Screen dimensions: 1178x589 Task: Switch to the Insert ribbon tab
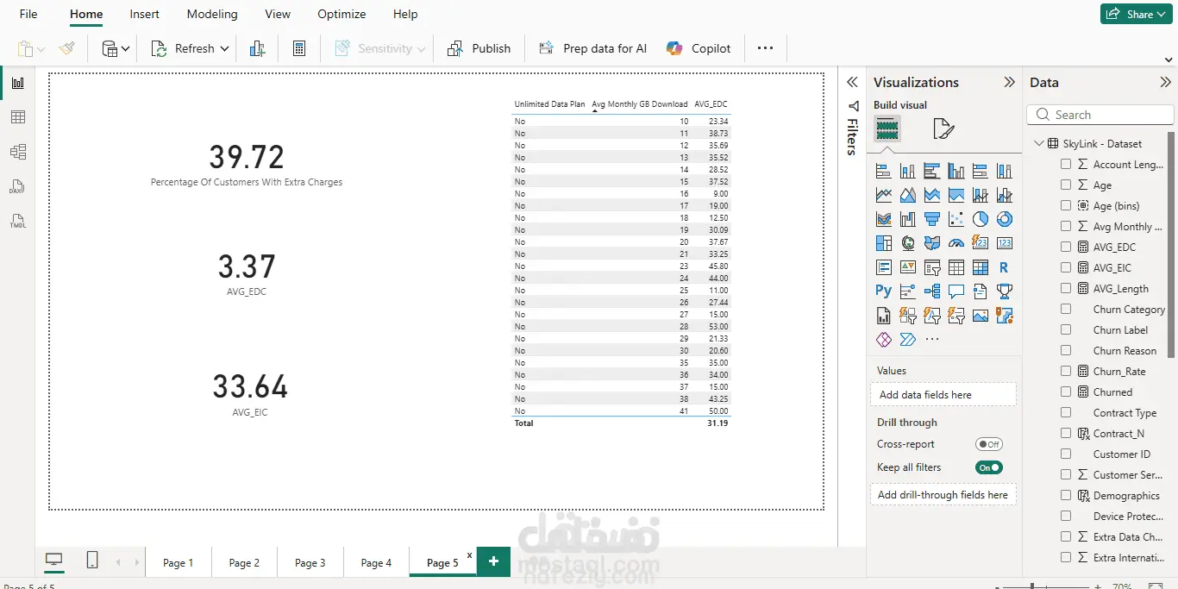[144, 14]
